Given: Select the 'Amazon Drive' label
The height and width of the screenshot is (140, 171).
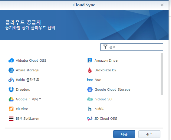Looking at the screenshot, I should [x=106, y=60].
